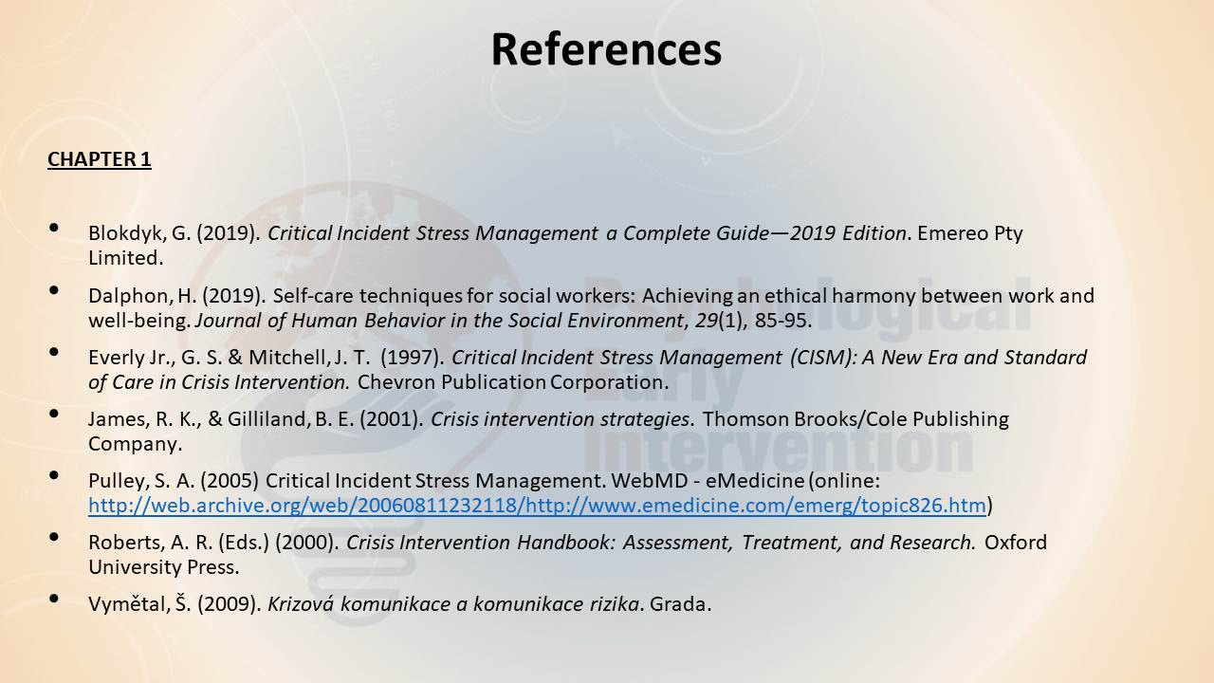
Task: Click the James & Gilliland (2001) reference
Action: (548, 431)
